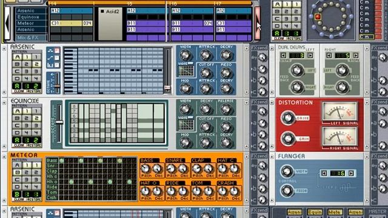The height and width of the screenshot is (218, 388).
Task: Open the Equin mixer channel tab
Action: pos(315,212)
